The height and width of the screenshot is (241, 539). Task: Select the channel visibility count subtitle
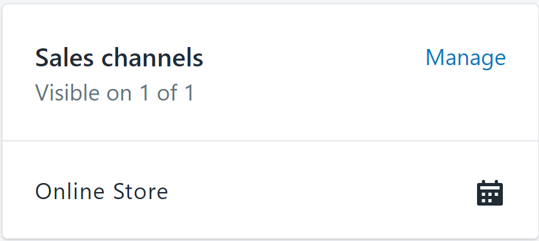(114, 92)
